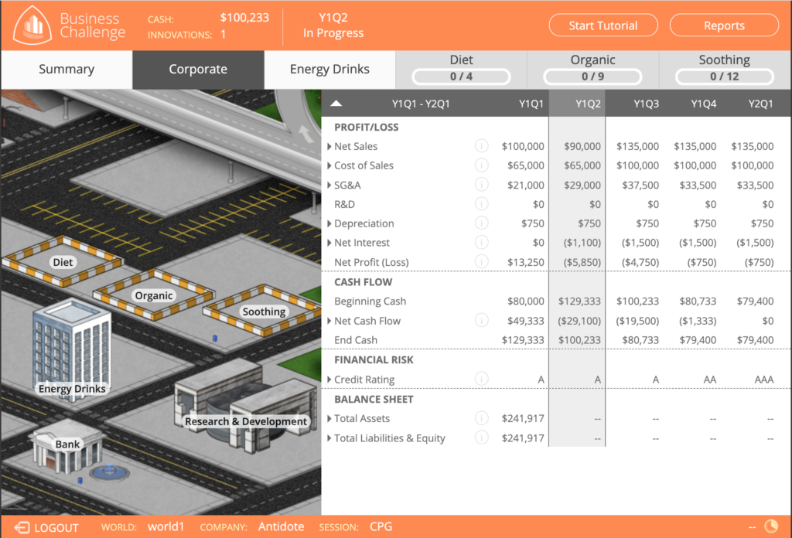
Task: Open the Reports button
Action: (724, 26)
